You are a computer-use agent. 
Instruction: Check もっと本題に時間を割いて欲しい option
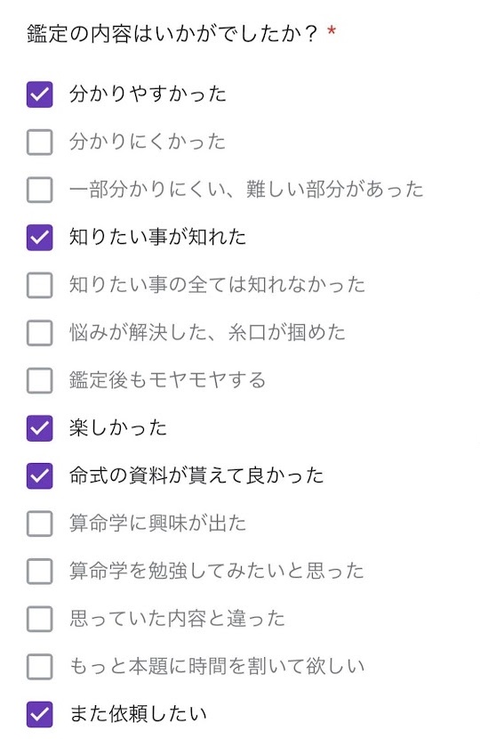tap(39, 666)
